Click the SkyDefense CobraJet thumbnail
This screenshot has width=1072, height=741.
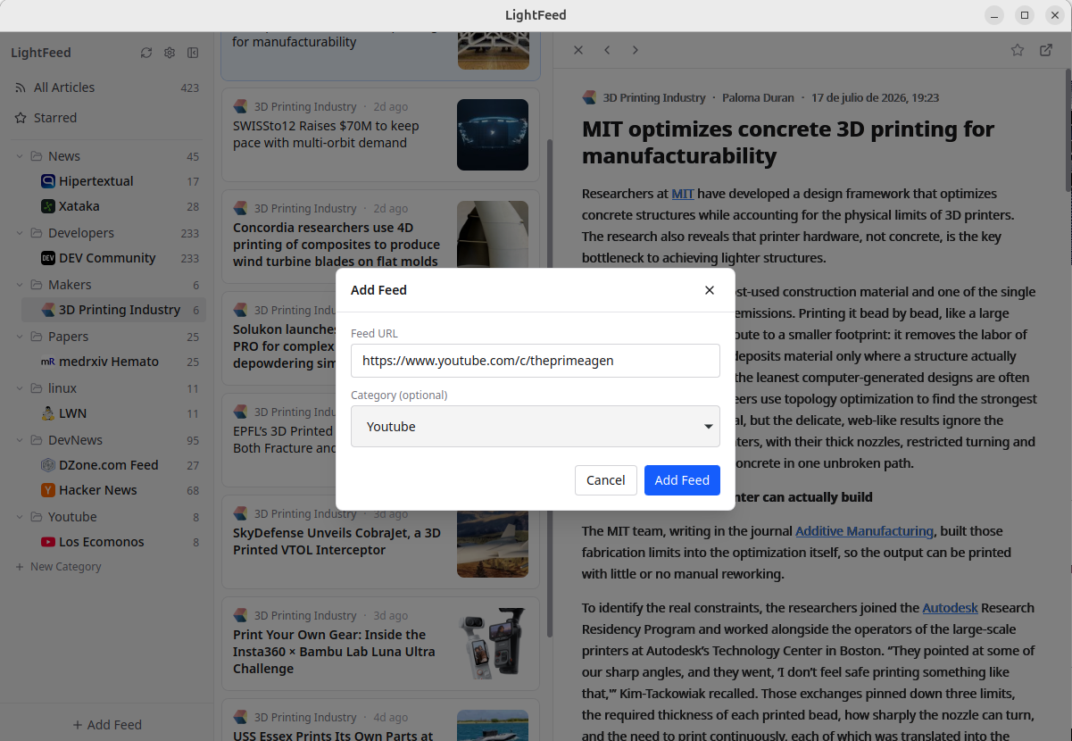pyautogui.click(x=493, y=542)
